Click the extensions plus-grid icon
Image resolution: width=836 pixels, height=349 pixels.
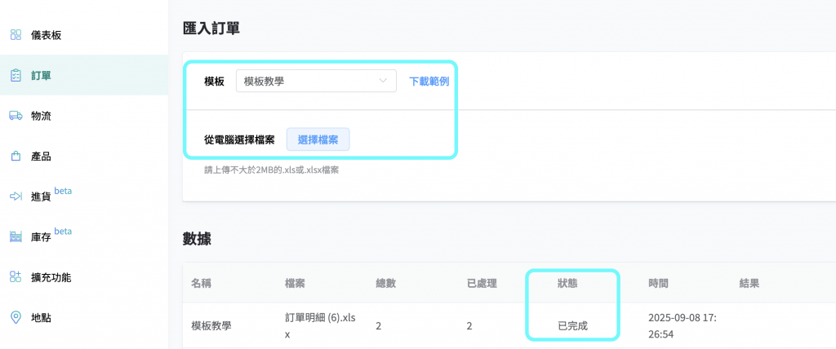(x=16, y=276)
